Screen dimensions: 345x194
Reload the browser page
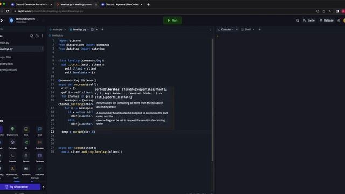8,11
